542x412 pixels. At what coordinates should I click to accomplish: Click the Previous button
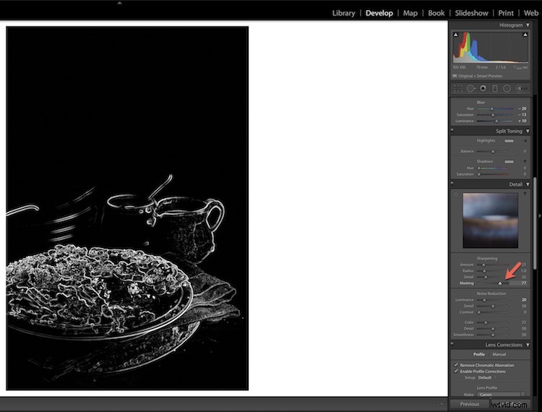pyautogui.click(x=470, y=404)
